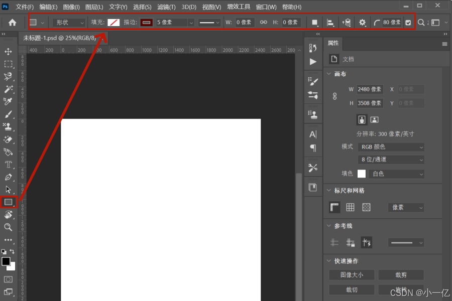Click the canvas 填色 white swatch

coord(362,174)
